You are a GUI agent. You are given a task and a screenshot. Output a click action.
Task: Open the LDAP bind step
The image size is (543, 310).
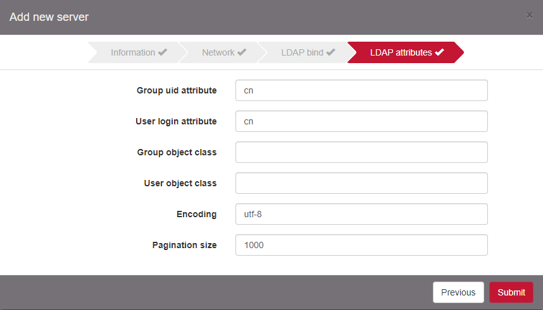tap(302, 52)
